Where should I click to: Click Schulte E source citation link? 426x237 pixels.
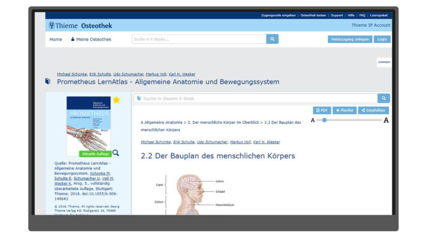click(63, 178)
